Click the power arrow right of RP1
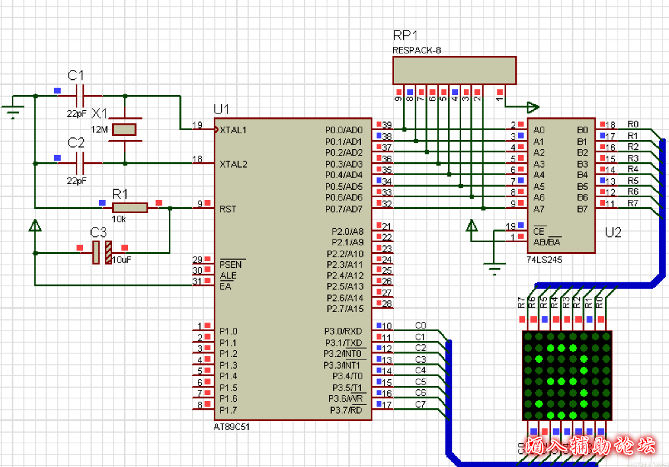 532,107
